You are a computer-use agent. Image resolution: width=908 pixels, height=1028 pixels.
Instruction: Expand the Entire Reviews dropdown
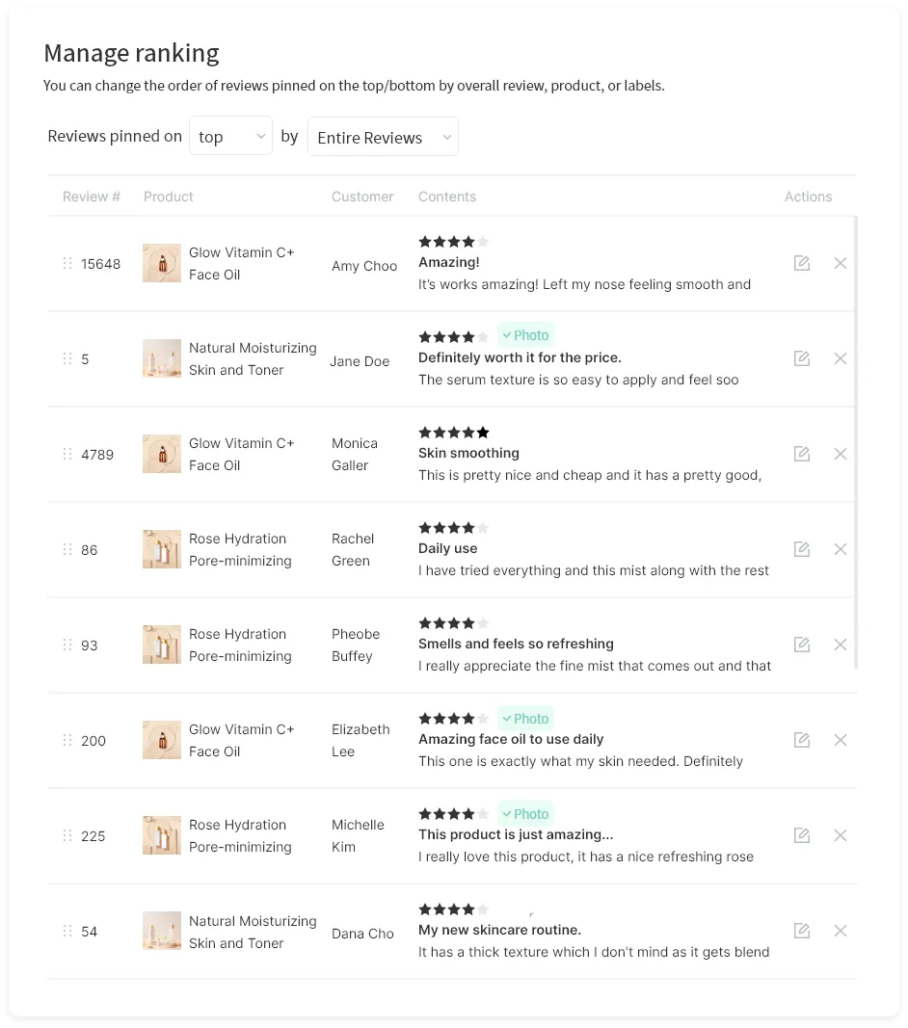coord(383,137)
